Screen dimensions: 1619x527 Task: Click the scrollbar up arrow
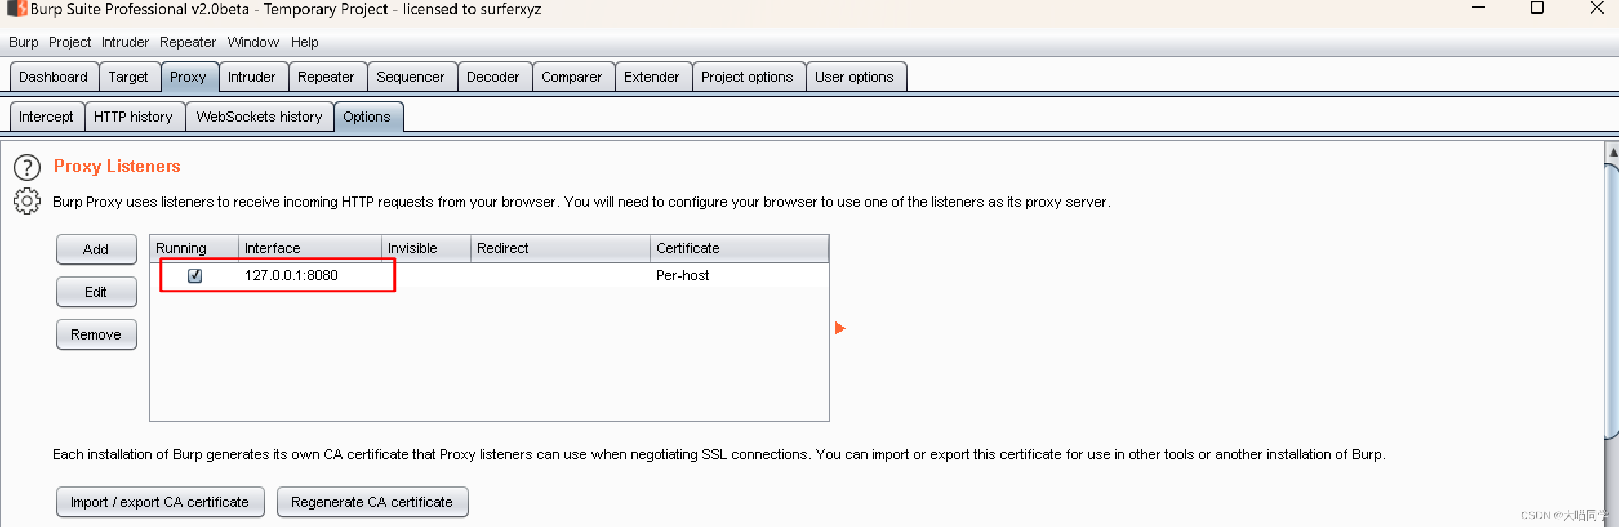click(x=1612, y=153)
